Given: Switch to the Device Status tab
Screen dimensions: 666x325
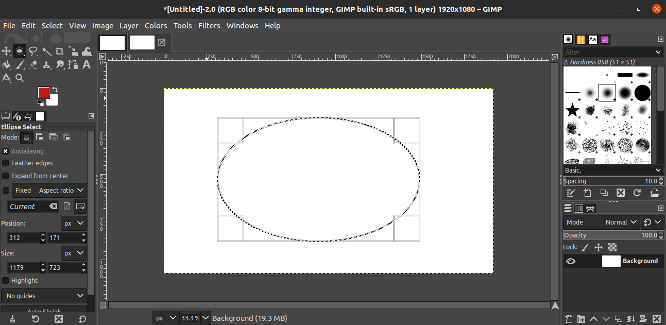Looking at the screenshot, I should (17, 116).
